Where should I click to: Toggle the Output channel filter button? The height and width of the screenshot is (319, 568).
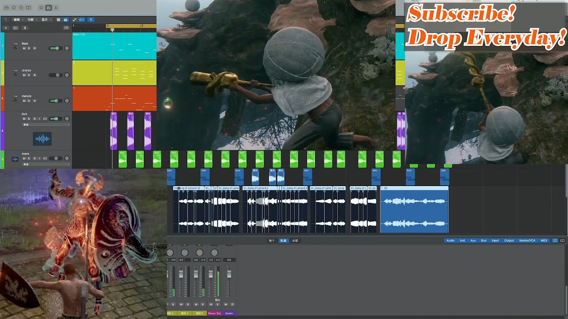tap(509, 241)
